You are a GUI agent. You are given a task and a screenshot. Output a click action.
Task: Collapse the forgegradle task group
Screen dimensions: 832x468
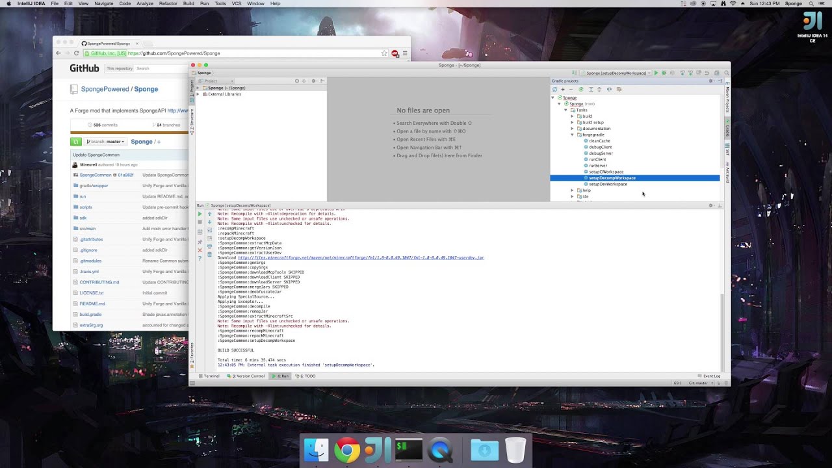click(572, 135)
